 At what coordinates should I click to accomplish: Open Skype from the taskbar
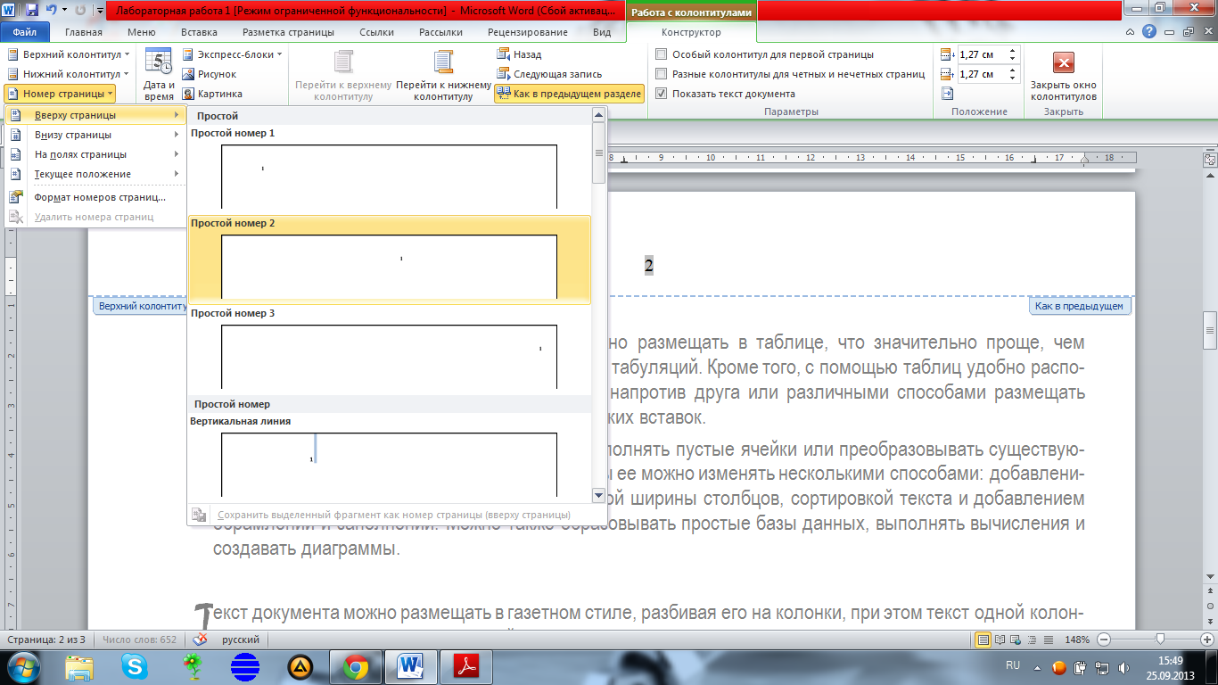click(136, 666)
